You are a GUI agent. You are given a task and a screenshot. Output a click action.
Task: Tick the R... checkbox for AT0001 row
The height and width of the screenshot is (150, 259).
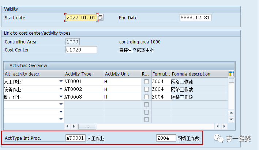click(146, 82)
